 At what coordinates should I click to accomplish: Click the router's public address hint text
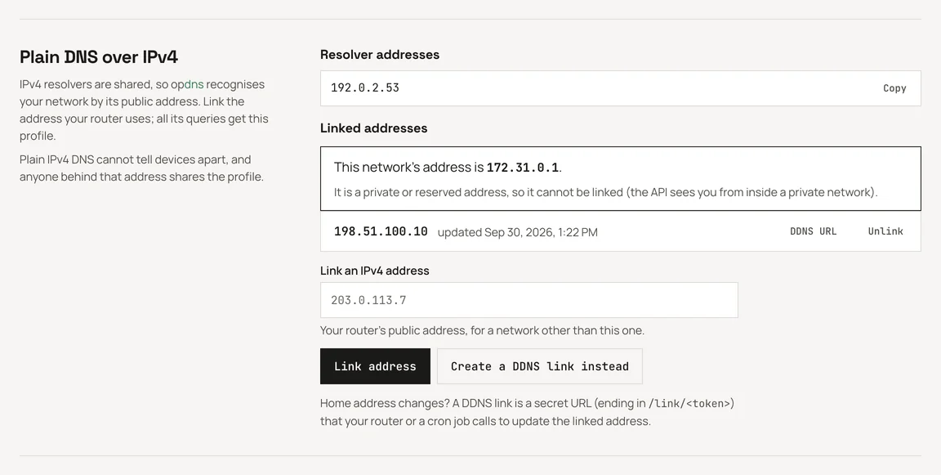pos(482,330)
